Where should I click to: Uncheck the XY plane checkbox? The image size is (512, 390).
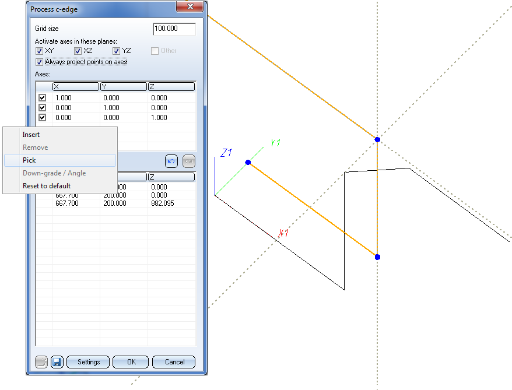pyautogui.click(x=40, y=51)
